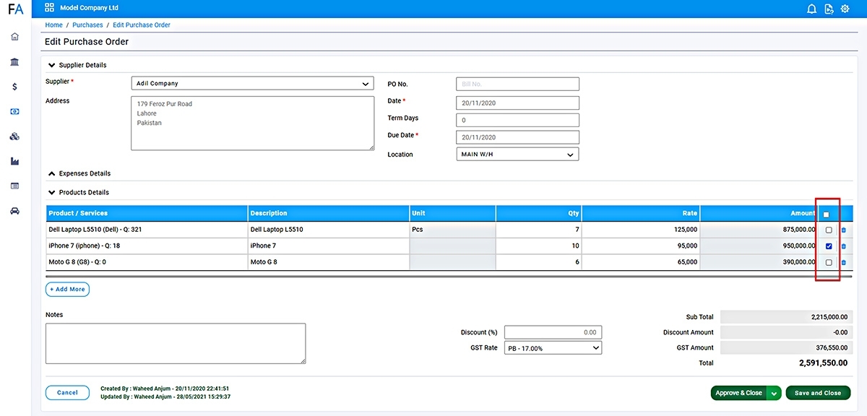Click the FA logo
The image size is (867, 416).
coord(15,9)
